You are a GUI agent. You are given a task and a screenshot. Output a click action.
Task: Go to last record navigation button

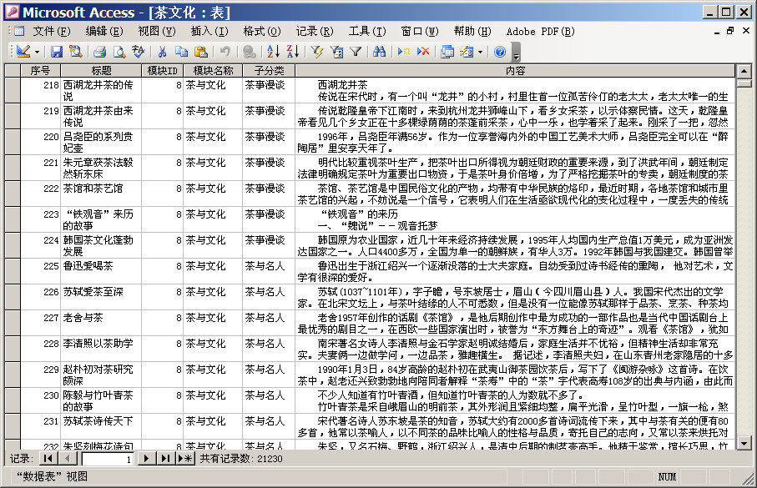coord(165,458)
